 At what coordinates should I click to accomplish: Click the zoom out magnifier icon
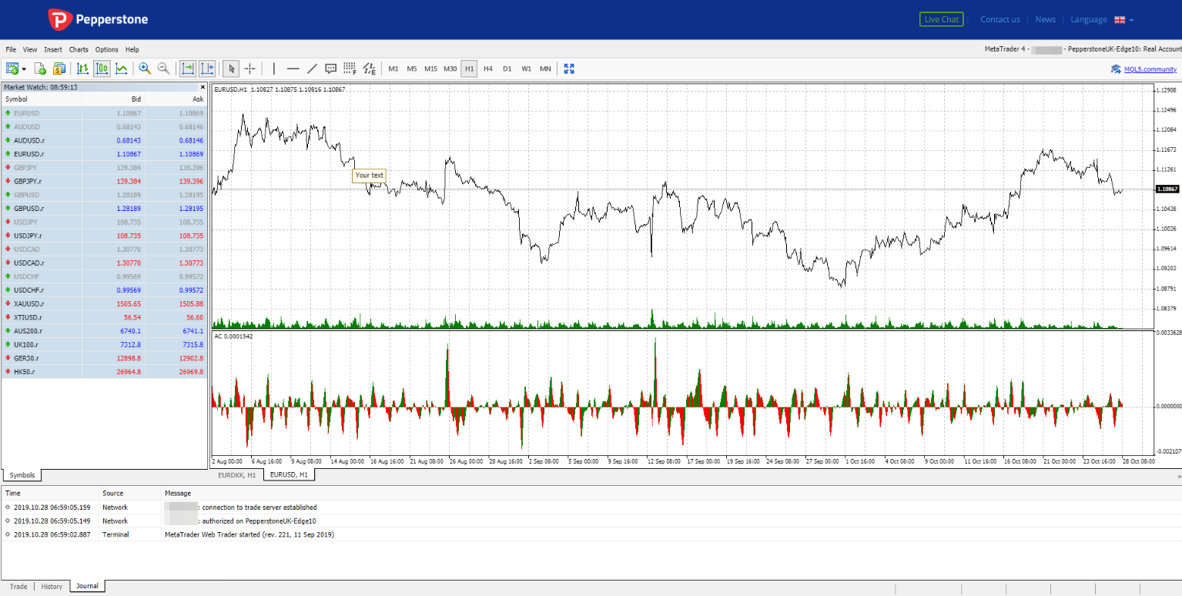pos(163,69)
